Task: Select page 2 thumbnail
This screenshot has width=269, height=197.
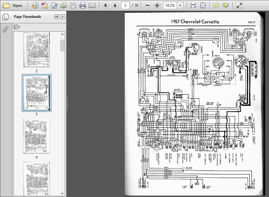Action: pos(37,50)
